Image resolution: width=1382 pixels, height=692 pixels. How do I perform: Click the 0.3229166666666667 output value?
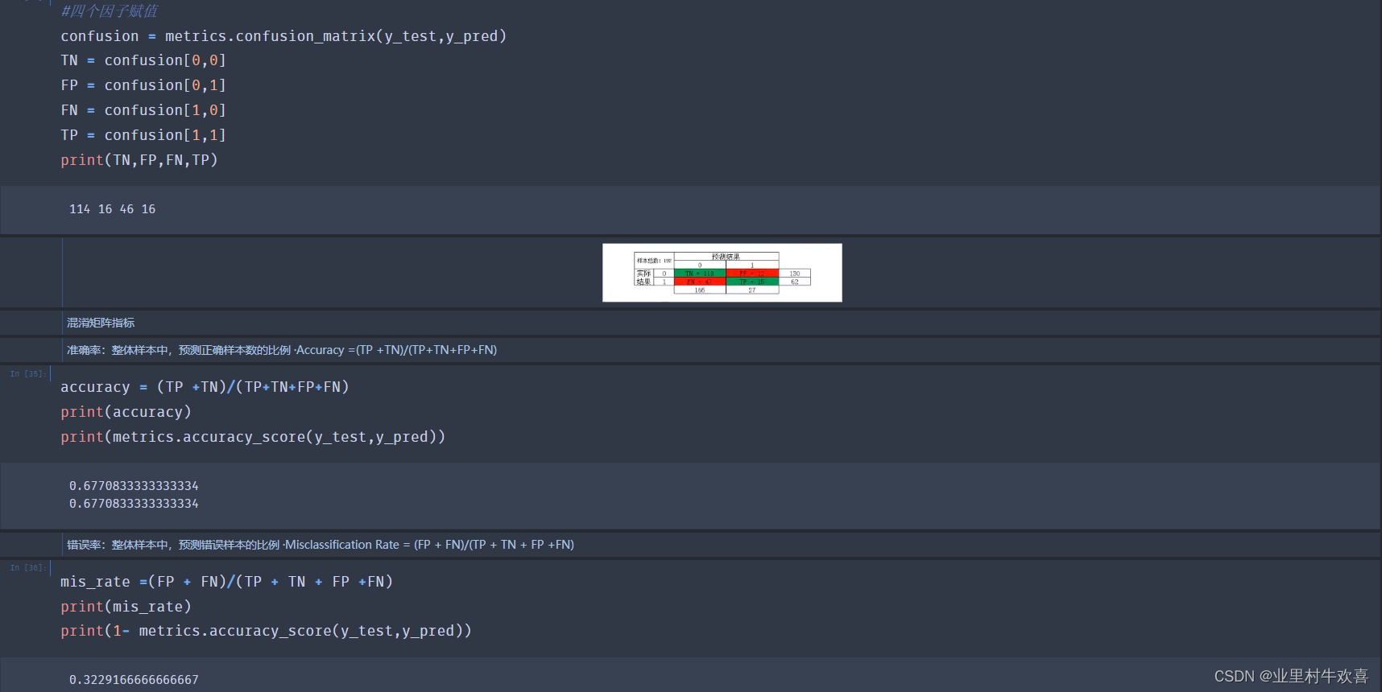[x=134, y=680]
